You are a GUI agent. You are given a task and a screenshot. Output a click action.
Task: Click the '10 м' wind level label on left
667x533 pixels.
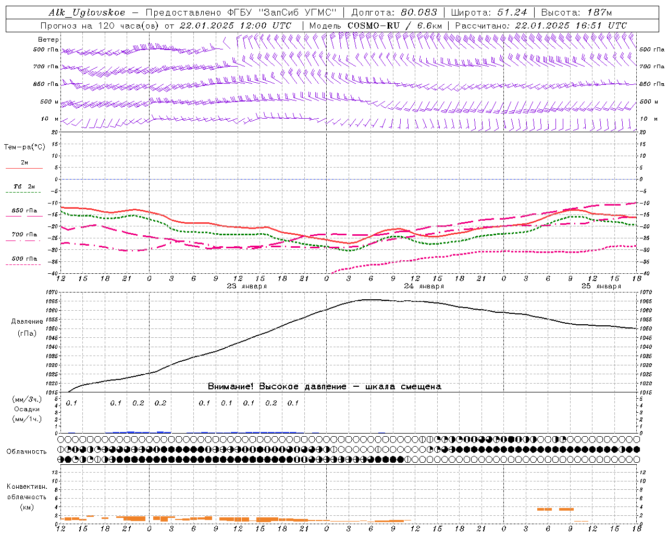(50, 119)
